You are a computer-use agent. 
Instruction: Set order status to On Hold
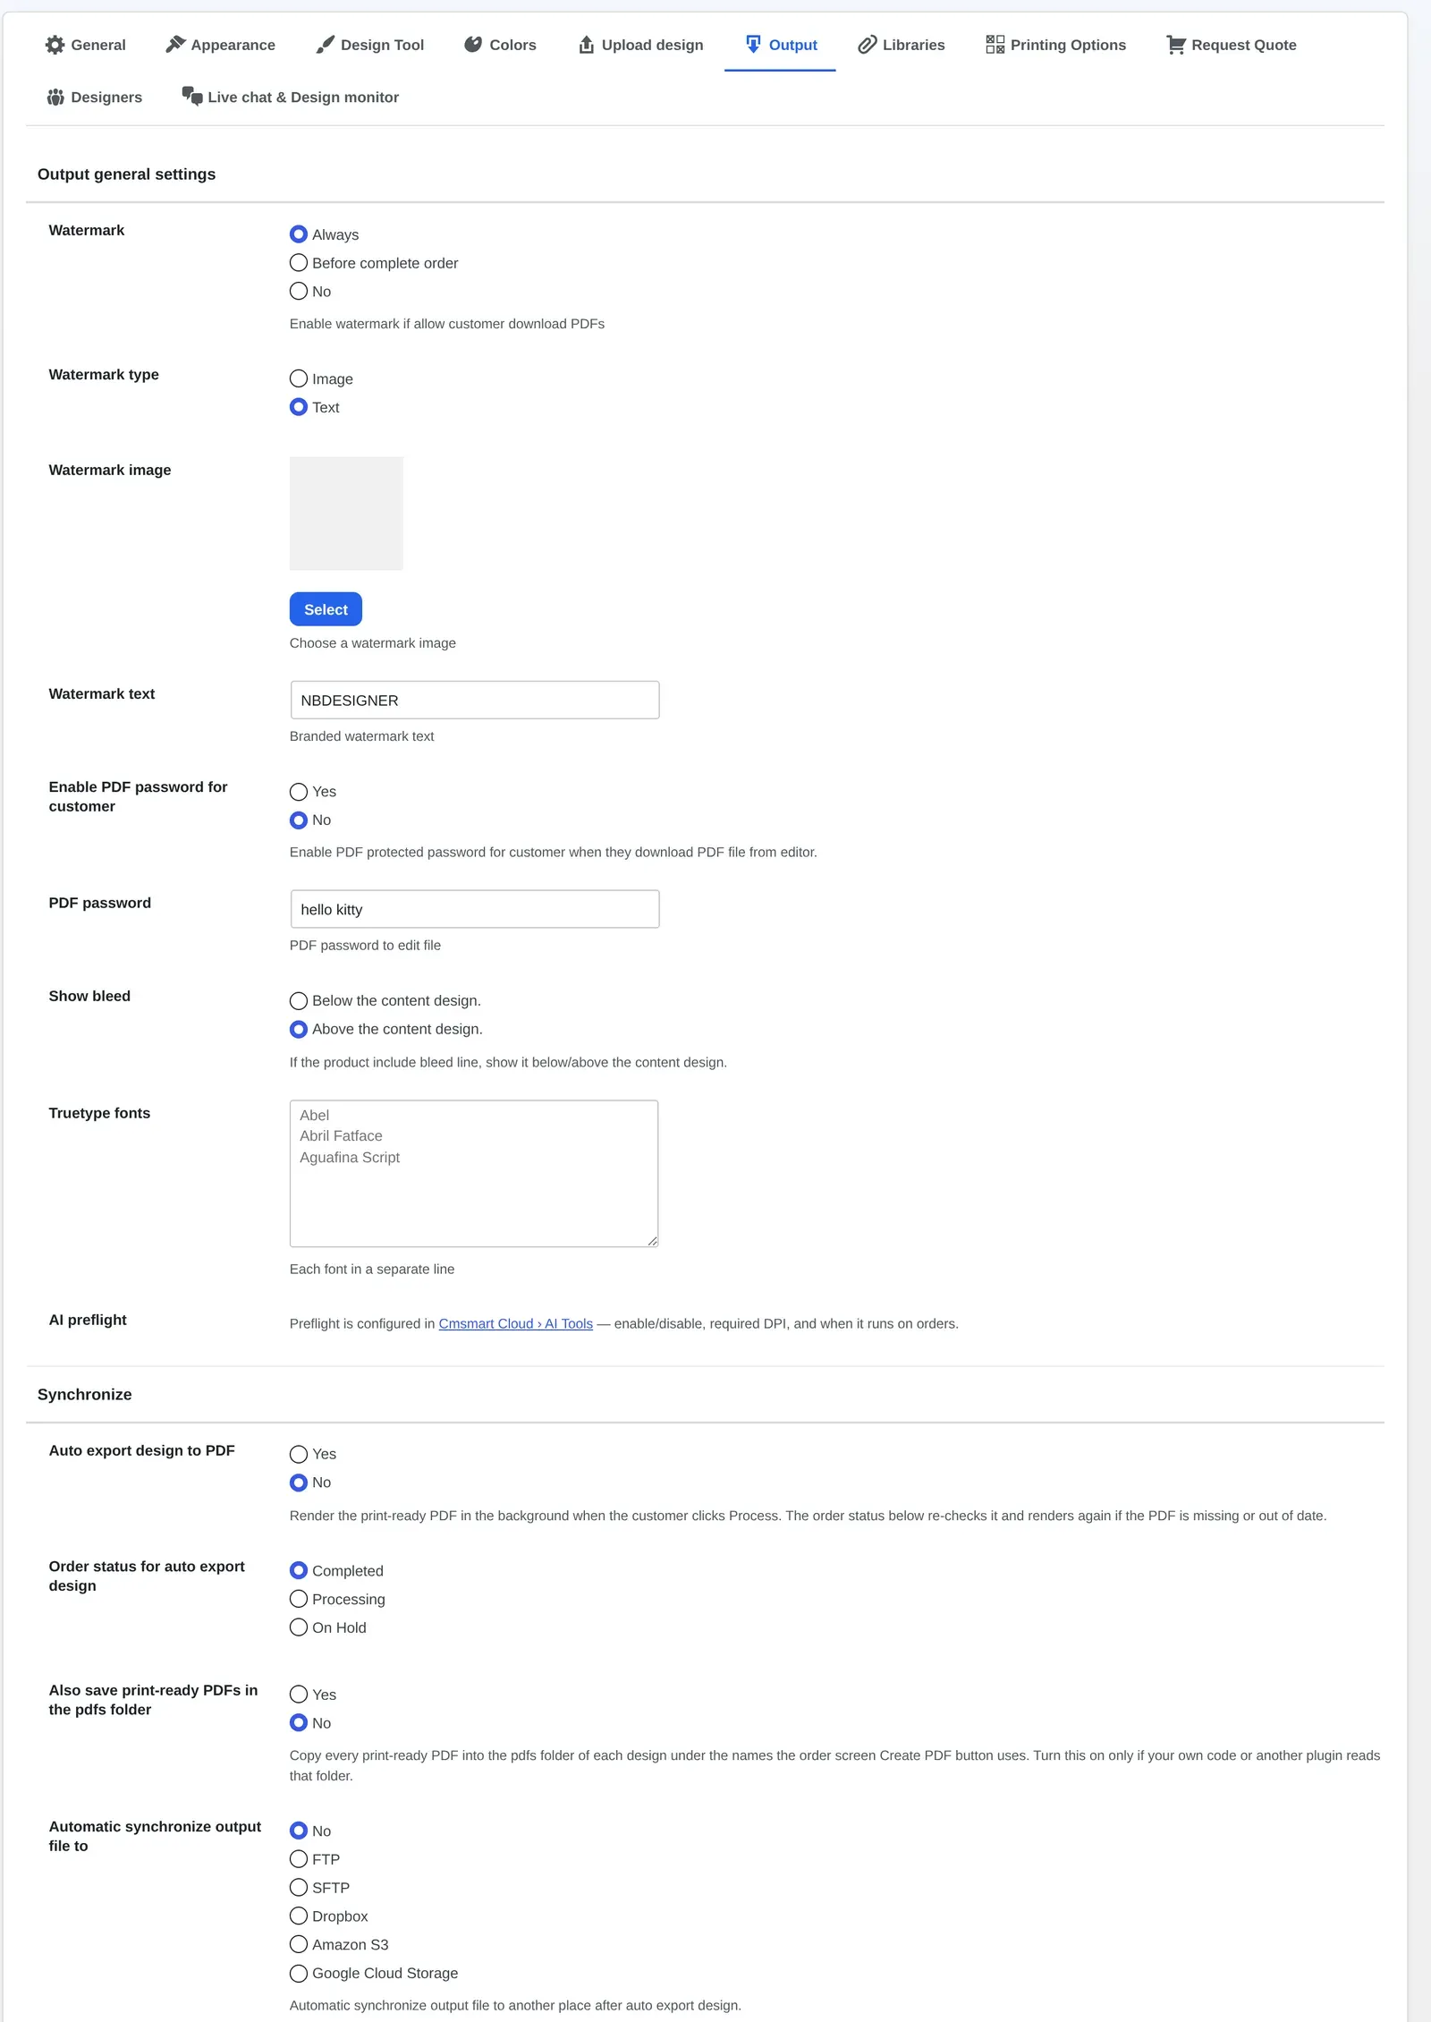click(x=299, y=1627)
